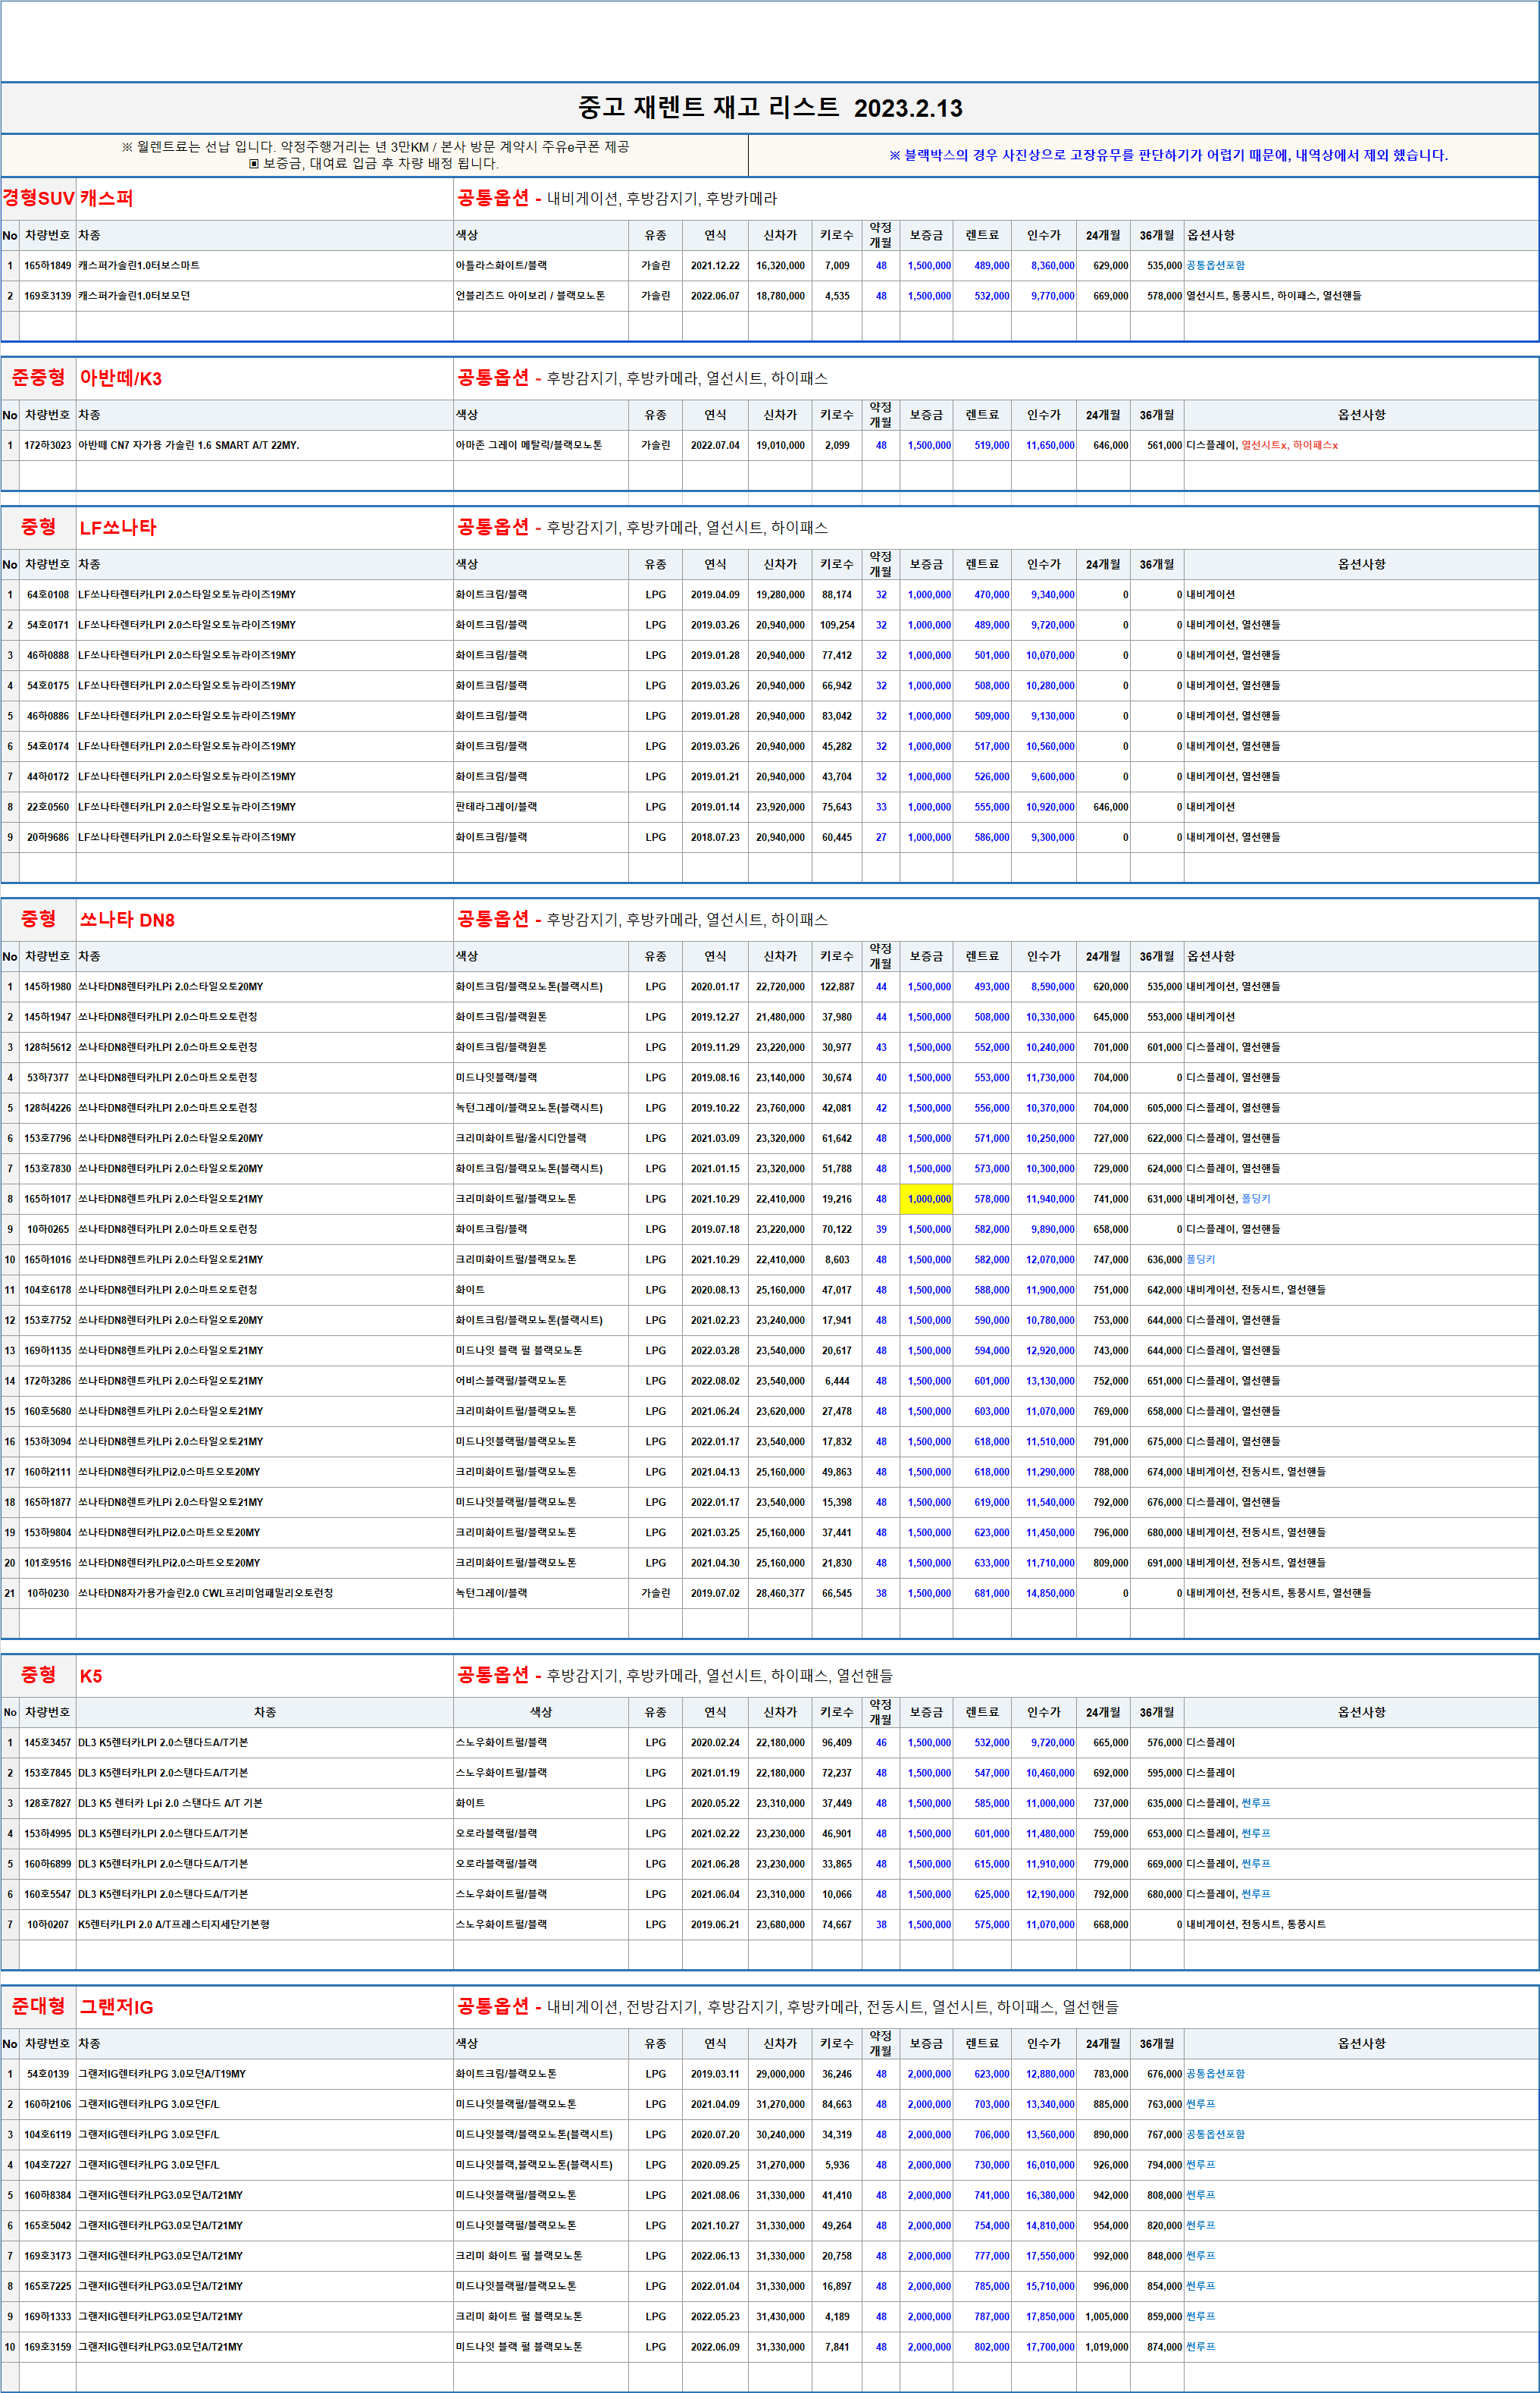Select the blue 블랙박스 notice text
The height and width of the screenshot is (2393, 1540).
coord(1168,155)
